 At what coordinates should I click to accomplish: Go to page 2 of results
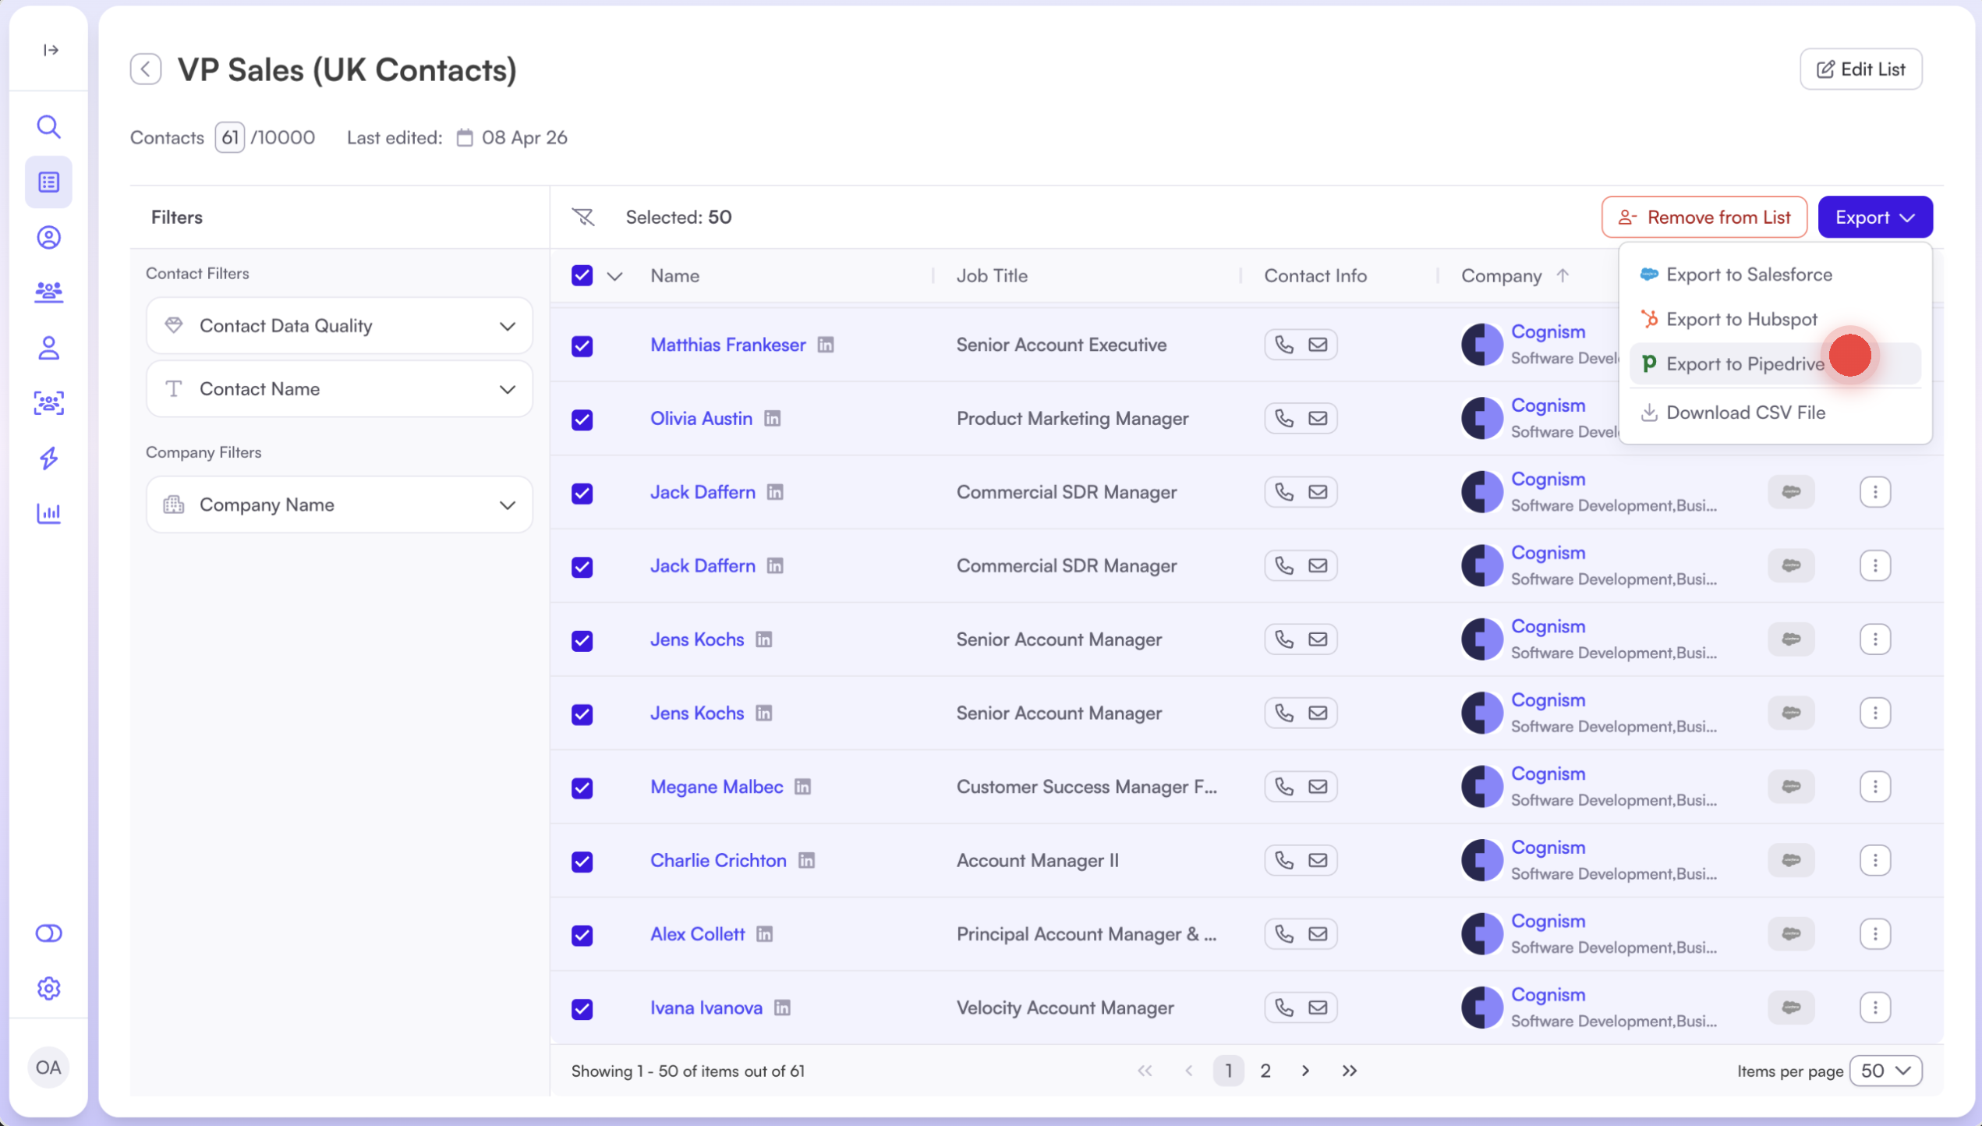pyautogui.click(x=1265, y=1071)
